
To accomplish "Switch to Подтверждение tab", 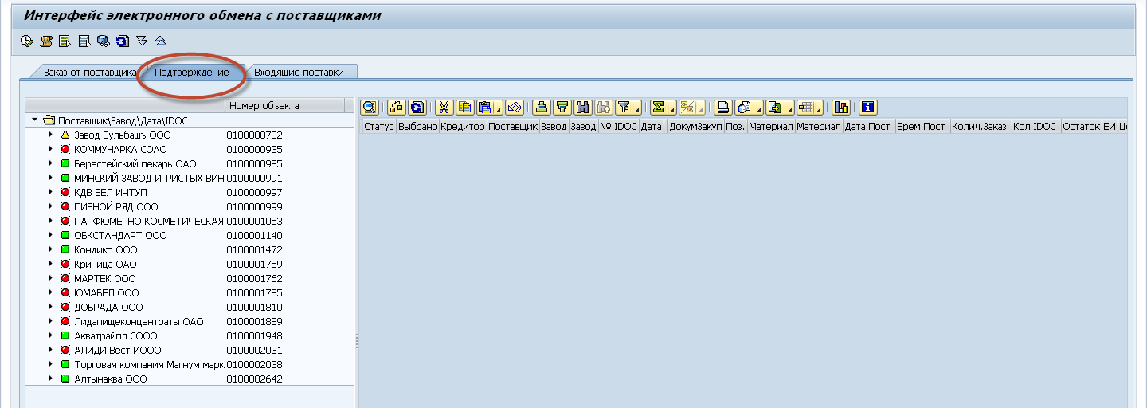I will [x=192, y=72].
